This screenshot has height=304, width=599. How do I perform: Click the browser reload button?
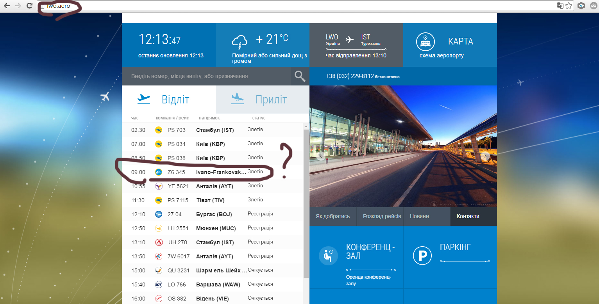(x=29, y=5)
